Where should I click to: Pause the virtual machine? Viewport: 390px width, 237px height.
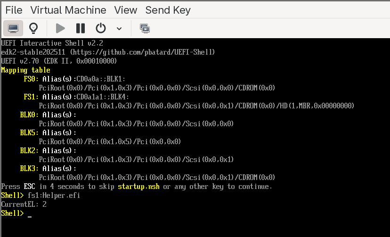(81, 28)
